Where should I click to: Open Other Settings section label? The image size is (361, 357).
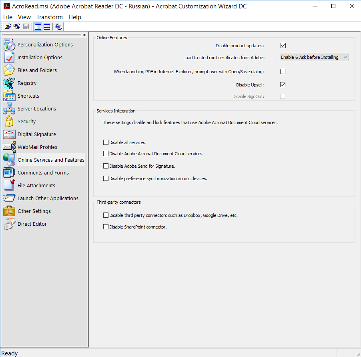click(x=34, y=211)
